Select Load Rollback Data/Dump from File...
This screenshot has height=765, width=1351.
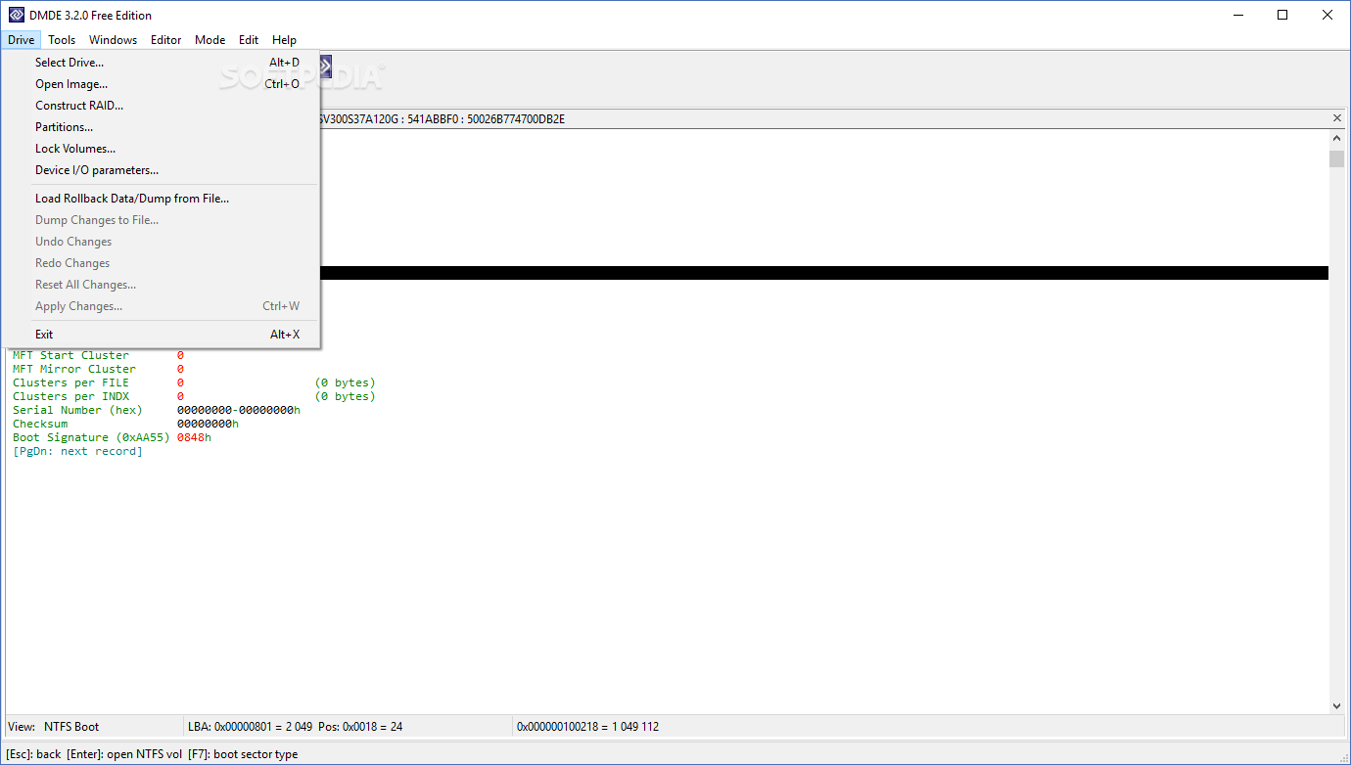161,199
